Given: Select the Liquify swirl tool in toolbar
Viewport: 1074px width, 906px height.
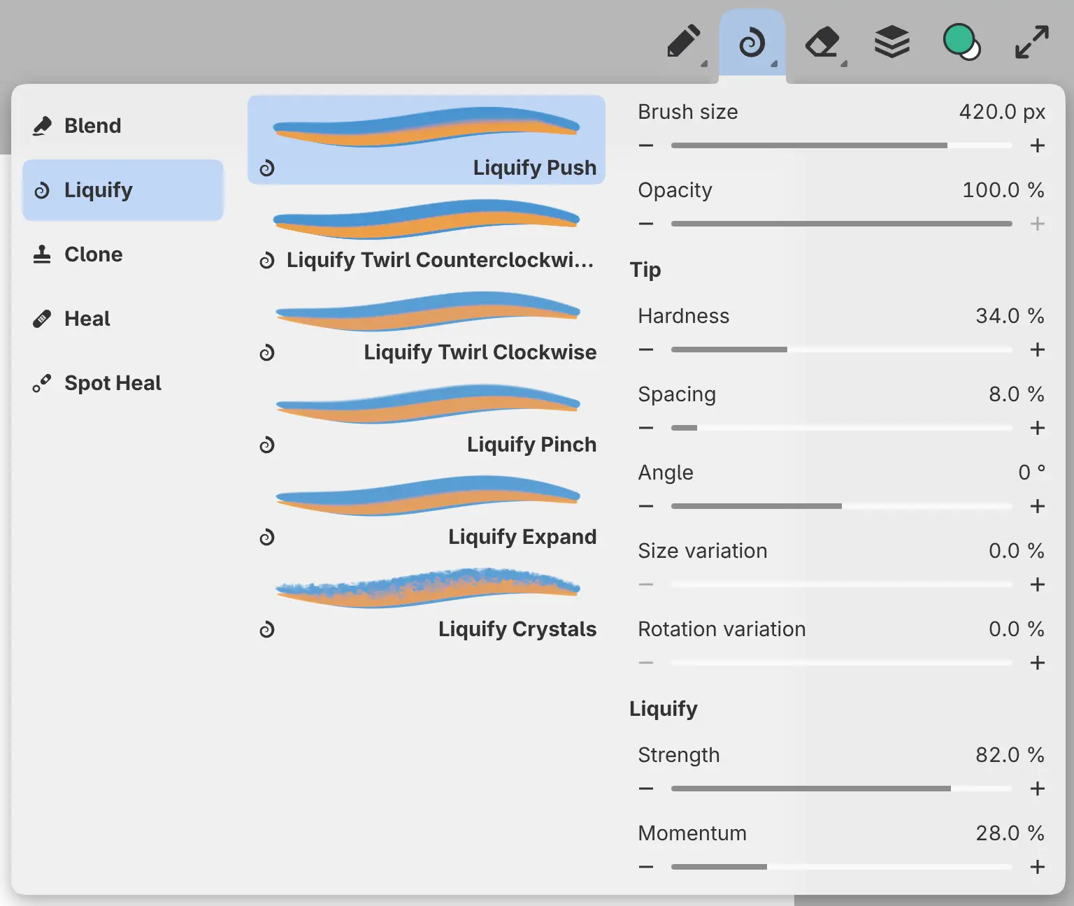Looking at the screenshot, I should (x=752, y=43).
